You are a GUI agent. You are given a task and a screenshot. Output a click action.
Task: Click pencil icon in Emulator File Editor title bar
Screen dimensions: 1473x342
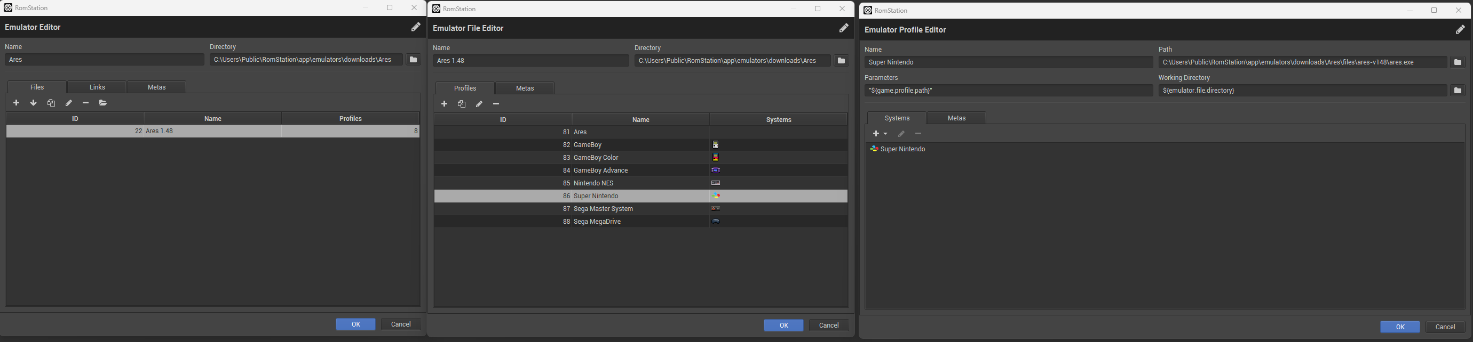point(843,28)
